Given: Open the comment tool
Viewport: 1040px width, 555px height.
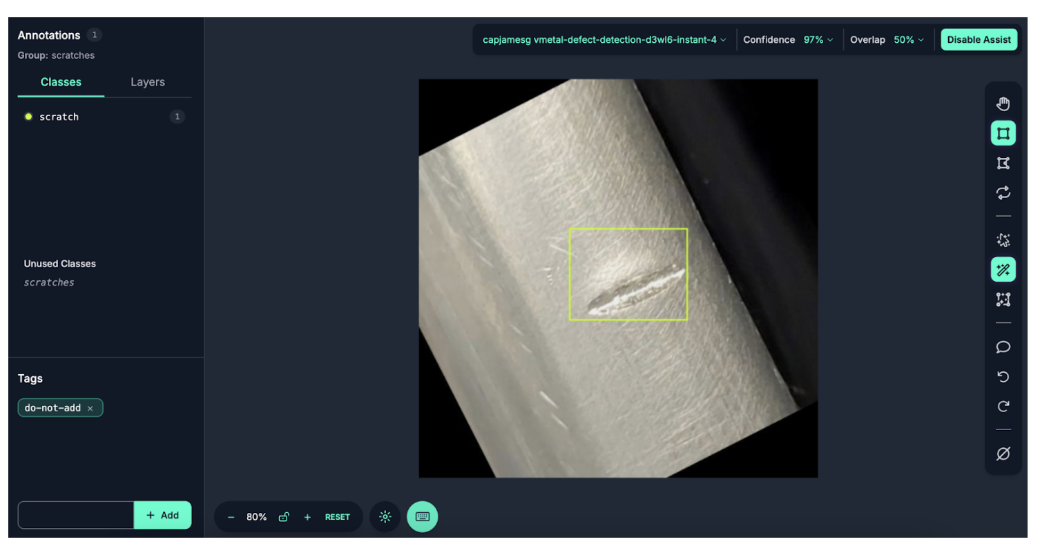Looking at the screenshot, I should [x=1003, y=347].
